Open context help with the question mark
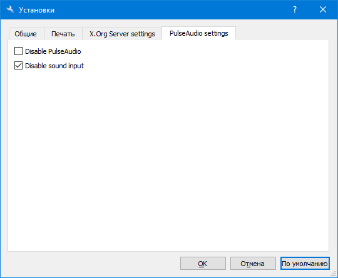The image size is (338, 278). coord(295,10)
